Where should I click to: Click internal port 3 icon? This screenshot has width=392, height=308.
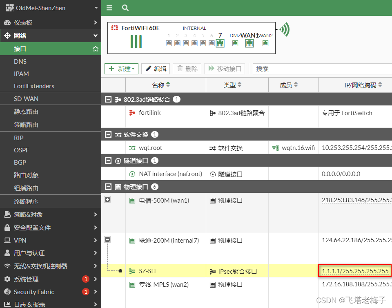[x=186, y=43]
